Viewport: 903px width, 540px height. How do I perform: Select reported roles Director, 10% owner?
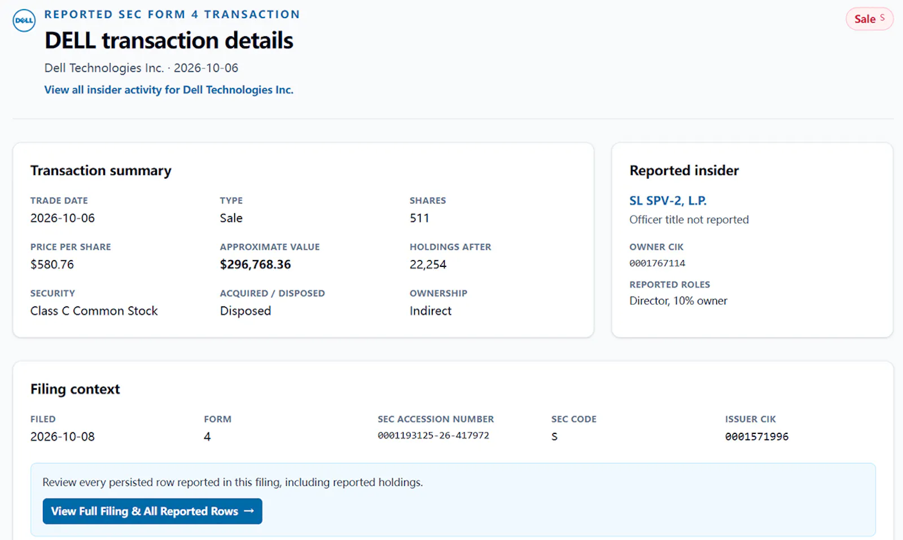tap(678, 301)
